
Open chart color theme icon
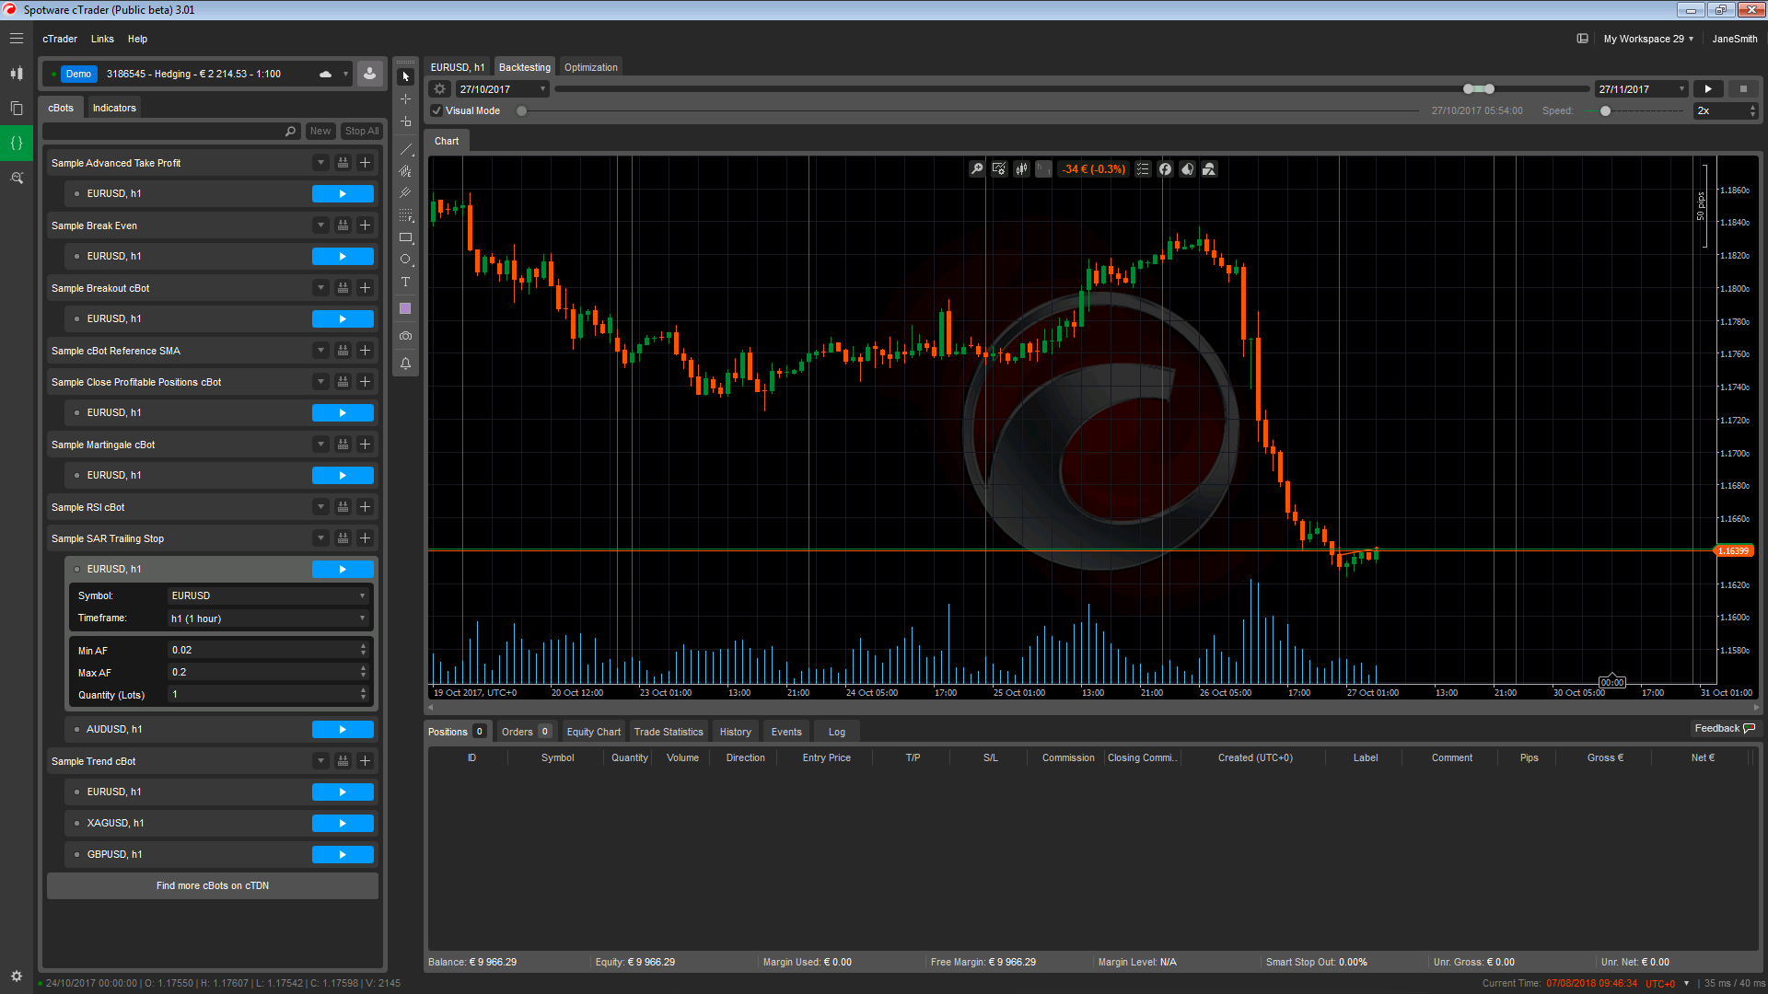pyautogui.click(x=1187, y=168)
